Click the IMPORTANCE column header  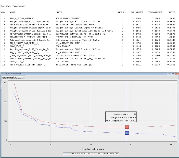tap(137, 12)
